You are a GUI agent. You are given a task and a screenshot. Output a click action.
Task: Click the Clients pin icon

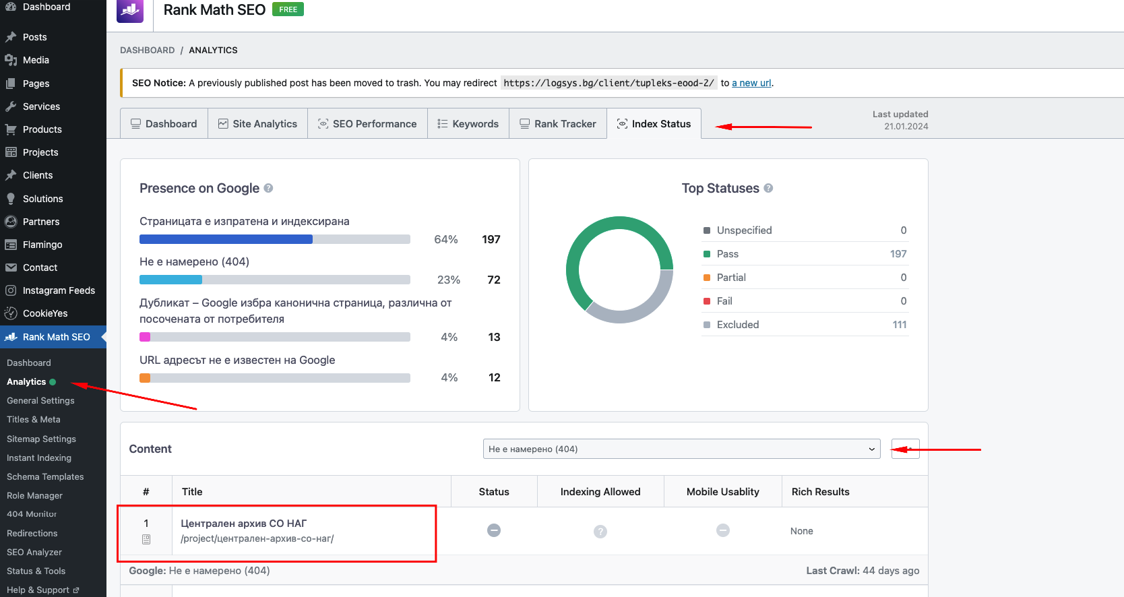tap(11, 175)
